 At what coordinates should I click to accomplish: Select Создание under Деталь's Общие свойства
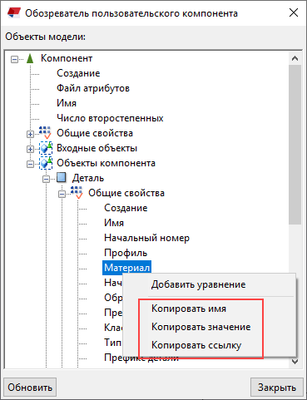(x=126, y=208)
